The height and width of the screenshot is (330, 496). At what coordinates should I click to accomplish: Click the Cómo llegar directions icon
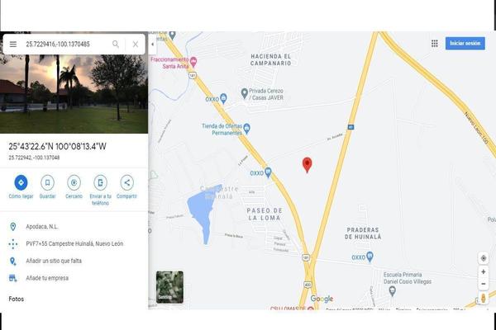coord(21,182)
